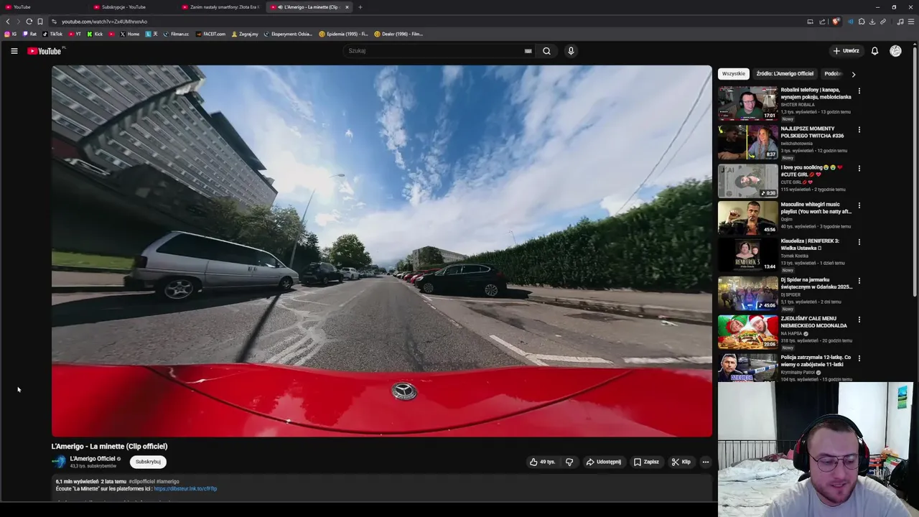Click the Utwórz create button

point(846,51)
